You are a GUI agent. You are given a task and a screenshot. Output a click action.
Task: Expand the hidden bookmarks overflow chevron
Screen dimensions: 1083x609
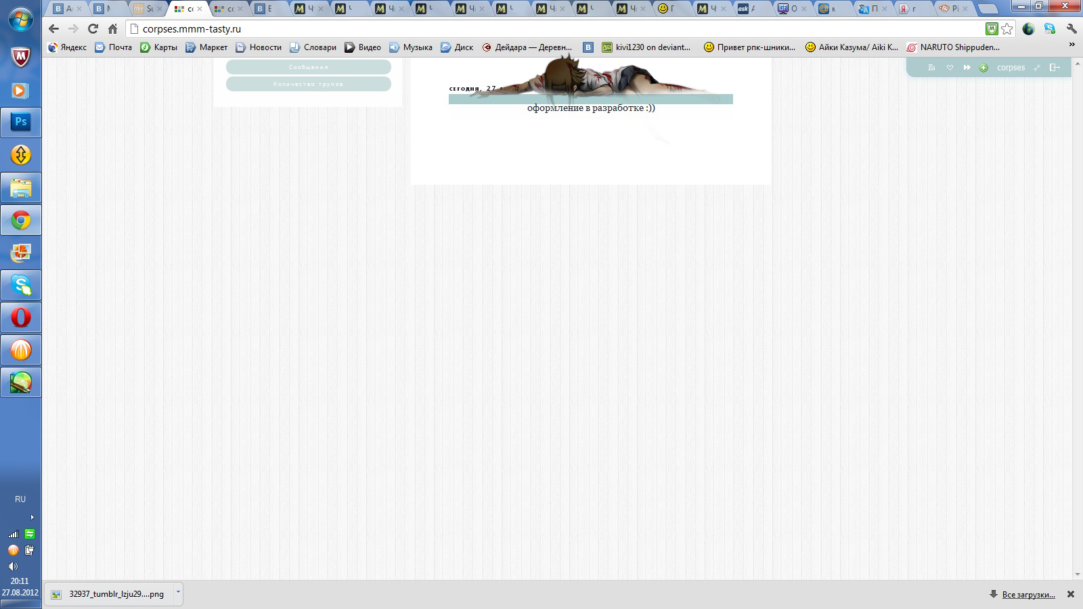pos(1071,45)
